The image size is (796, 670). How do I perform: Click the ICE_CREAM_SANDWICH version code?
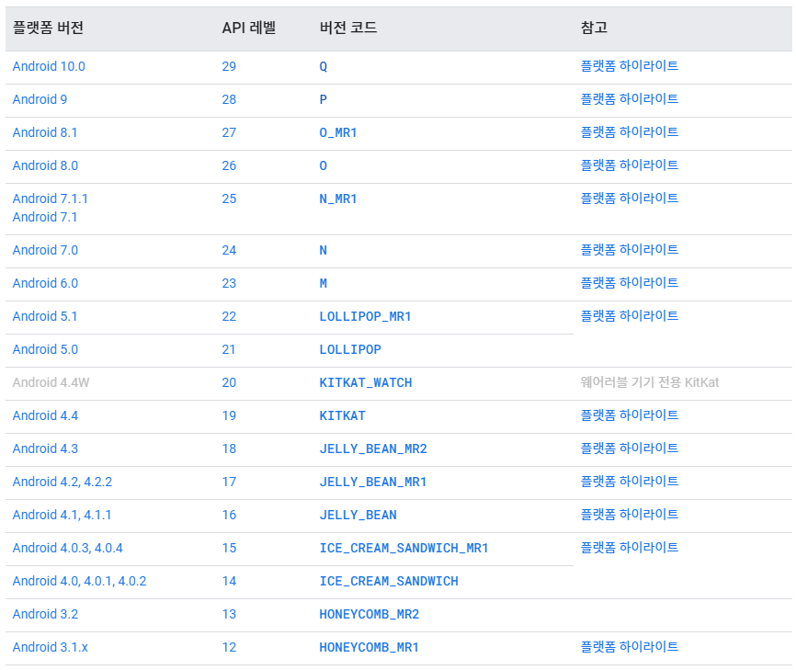(389, 581)
